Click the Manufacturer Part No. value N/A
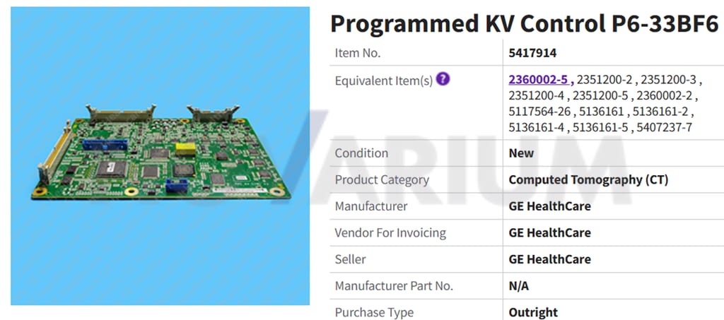The image size is (724, 320). (x=518, y=286)
